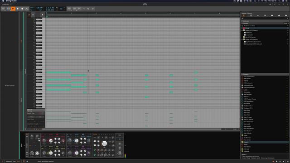Select the Bitwig location with the pink icon

click(265, 28)
